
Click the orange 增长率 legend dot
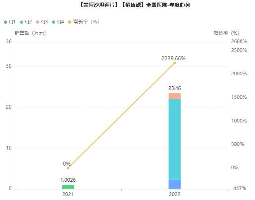click(x=69, y=22)
